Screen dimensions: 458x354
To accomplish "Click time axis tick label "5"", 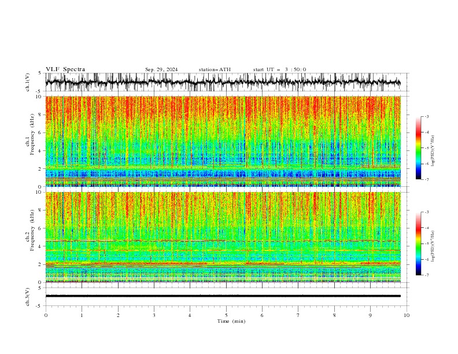I will [x=226, y=315].
